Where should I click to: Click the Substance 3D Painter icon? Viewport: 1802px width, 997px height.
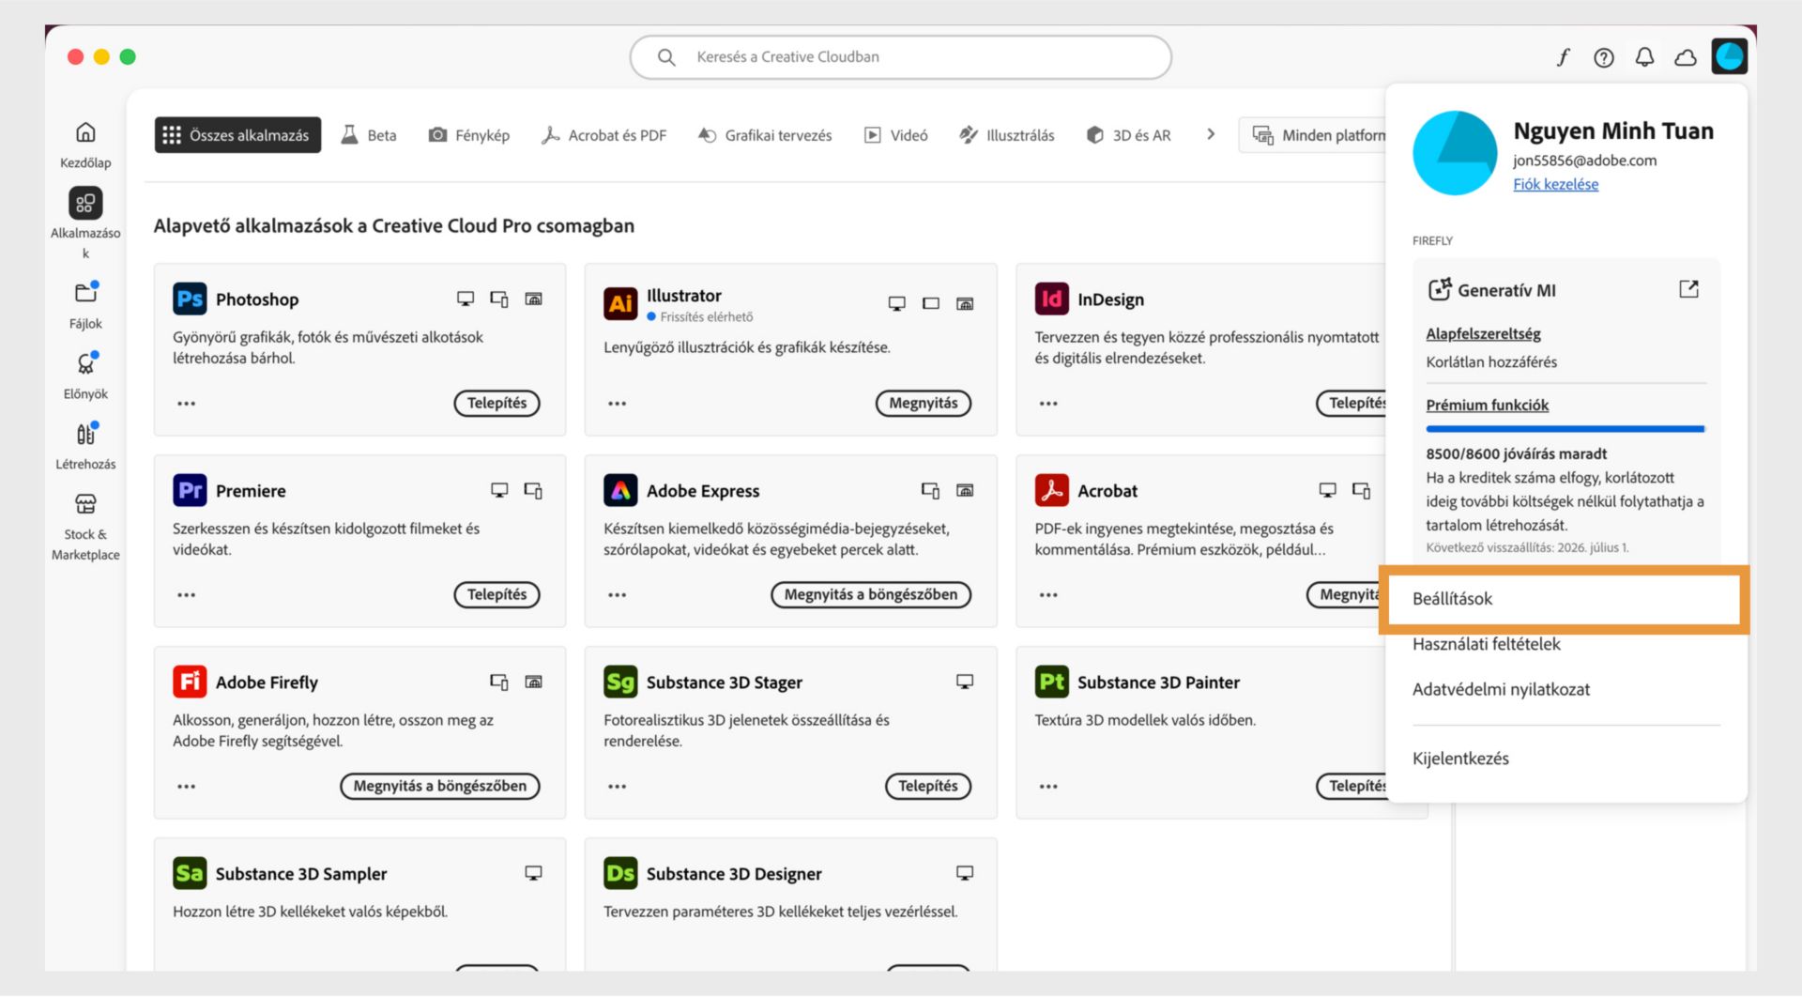coord(1051,682)
